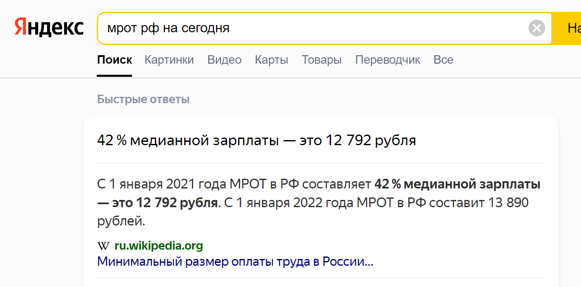This screenshot has width=581, height=287.
Task: Open Минимальный размер оплаты труда в России link
Action: point(235,262)
